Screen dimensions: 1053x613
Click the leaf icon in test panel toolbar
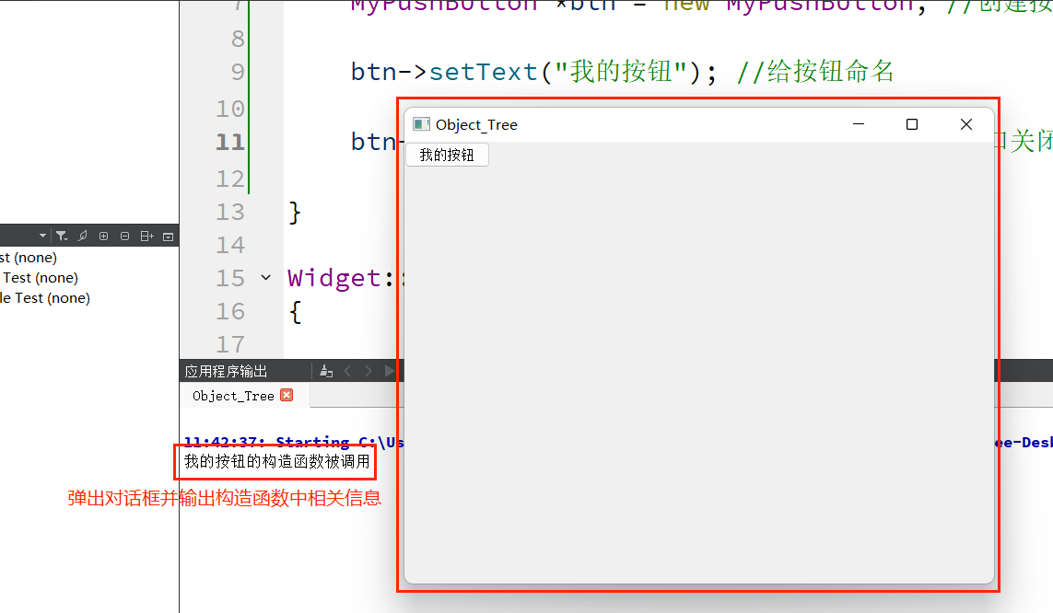(83, 236)
